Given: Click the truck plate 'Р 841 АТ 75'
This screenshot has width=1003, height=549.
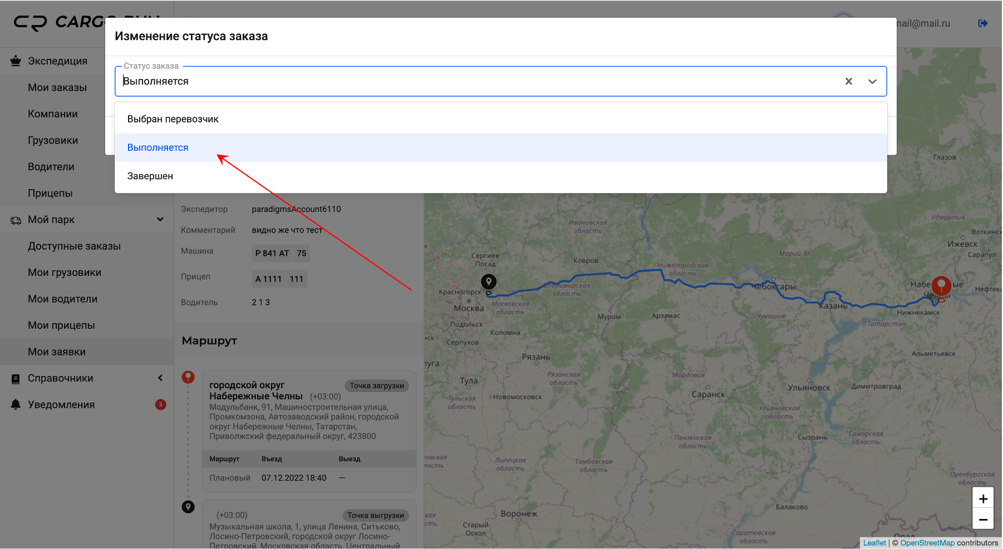Looking at the screenshot, I should [281, 253].
